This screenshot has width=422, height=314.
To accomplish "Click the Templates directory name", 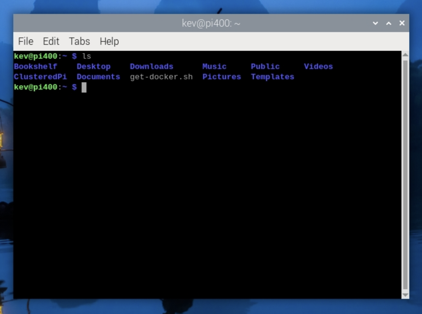I will point(272,77).
